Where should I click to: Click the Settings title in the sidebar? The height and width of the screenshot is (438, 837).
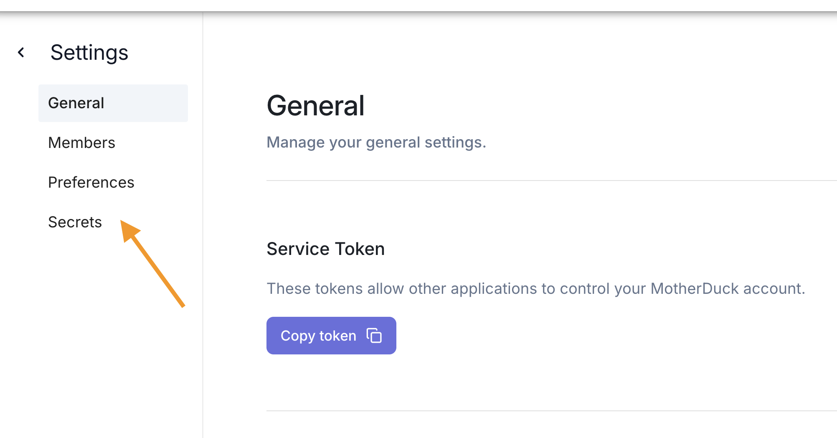[x=89, y=53]
